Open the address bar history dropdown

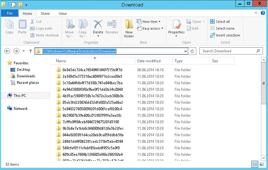(x=185, y=51)
